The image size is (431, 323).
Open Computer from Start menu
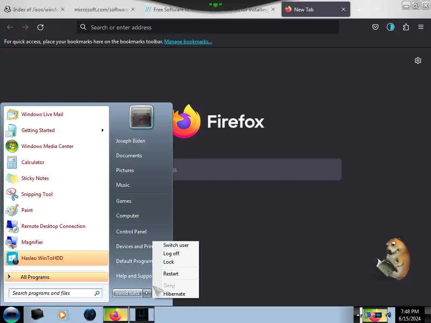[128, 216]
